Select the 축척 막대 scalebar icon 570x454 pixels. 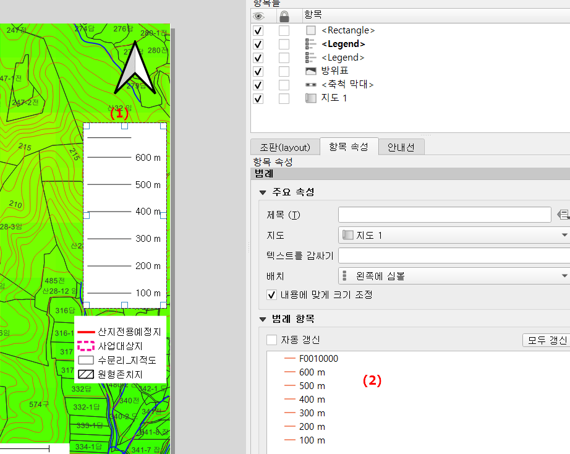(311, 85)
